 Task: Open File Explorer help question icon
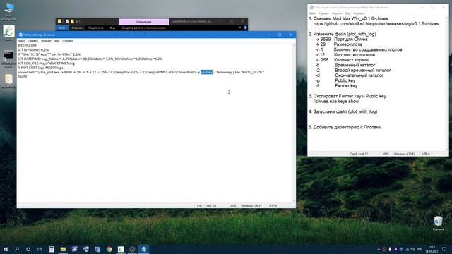245,28
